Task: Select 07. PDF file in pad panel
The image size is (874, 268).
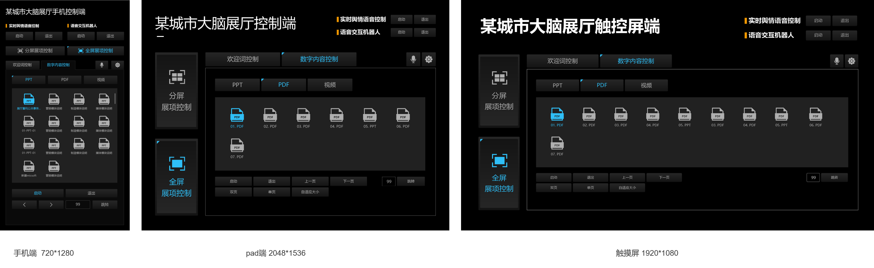Action: click(x=237, y=149)
